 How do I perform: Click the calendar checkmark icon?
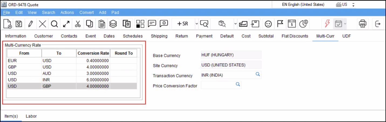coord(338,24)
